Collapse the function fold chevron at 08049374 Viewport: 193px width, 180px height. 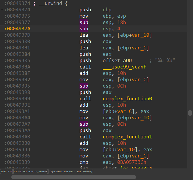point(2,10)
